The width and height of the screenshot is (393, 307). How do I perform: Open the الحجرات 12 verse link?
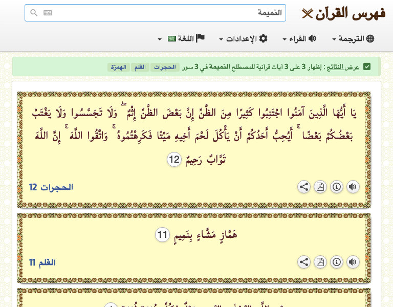(51, 187)
